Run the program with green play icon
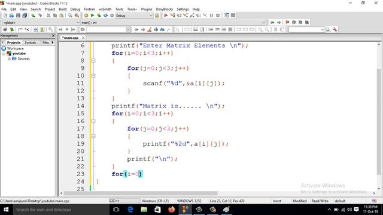Screen dimensions: 383x215 coord(93,16)
